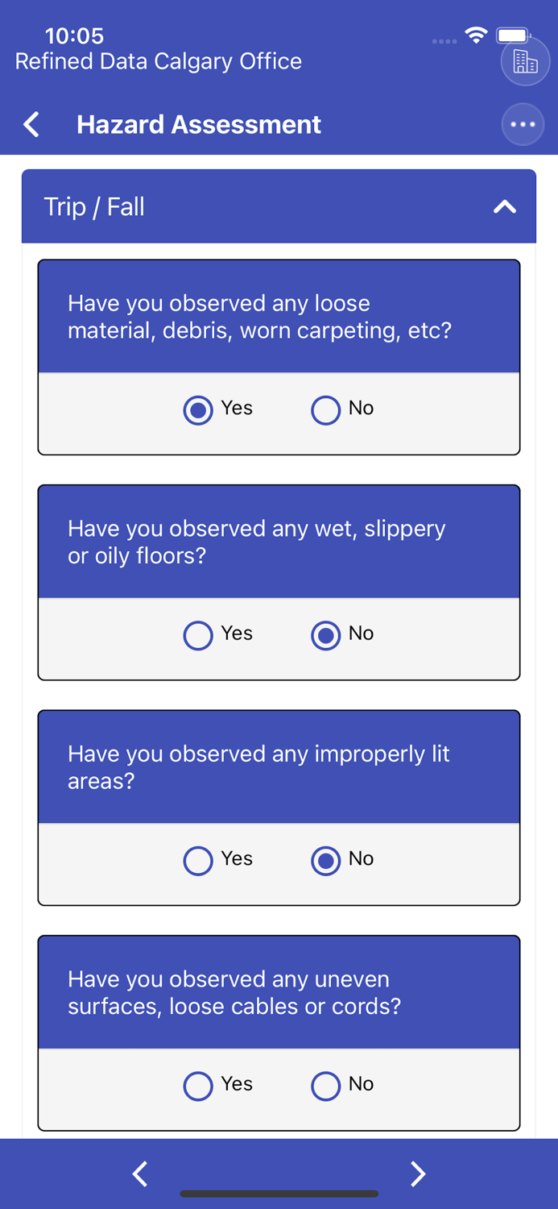Tap the Hazard Assessment page title
Screen dimensions: 558x1209
coord(198,124)
